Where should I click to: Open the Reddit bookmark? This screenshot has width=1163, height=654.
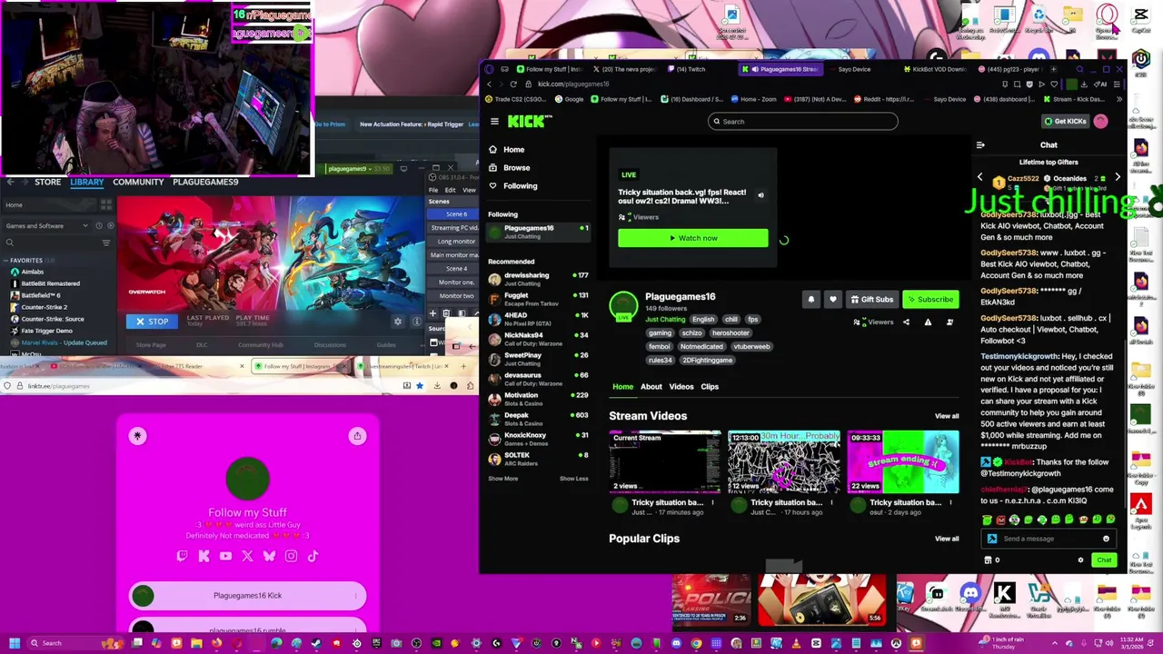pos(884,99)
